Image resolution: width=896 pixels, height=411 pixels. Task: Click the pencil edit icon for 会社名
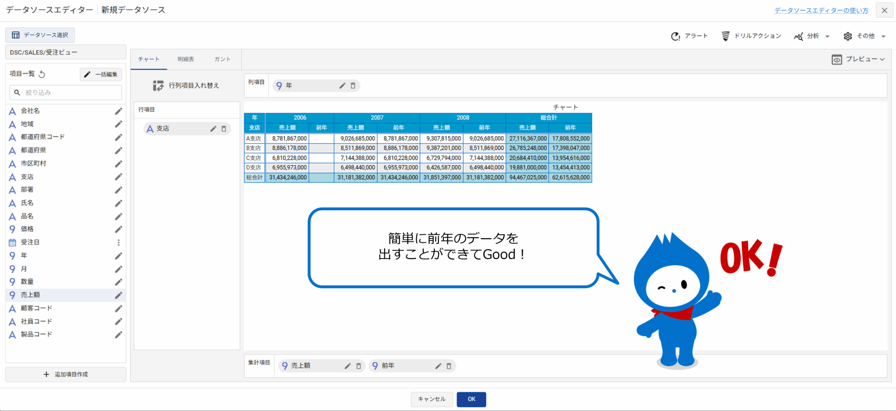(x=119, y=111)
